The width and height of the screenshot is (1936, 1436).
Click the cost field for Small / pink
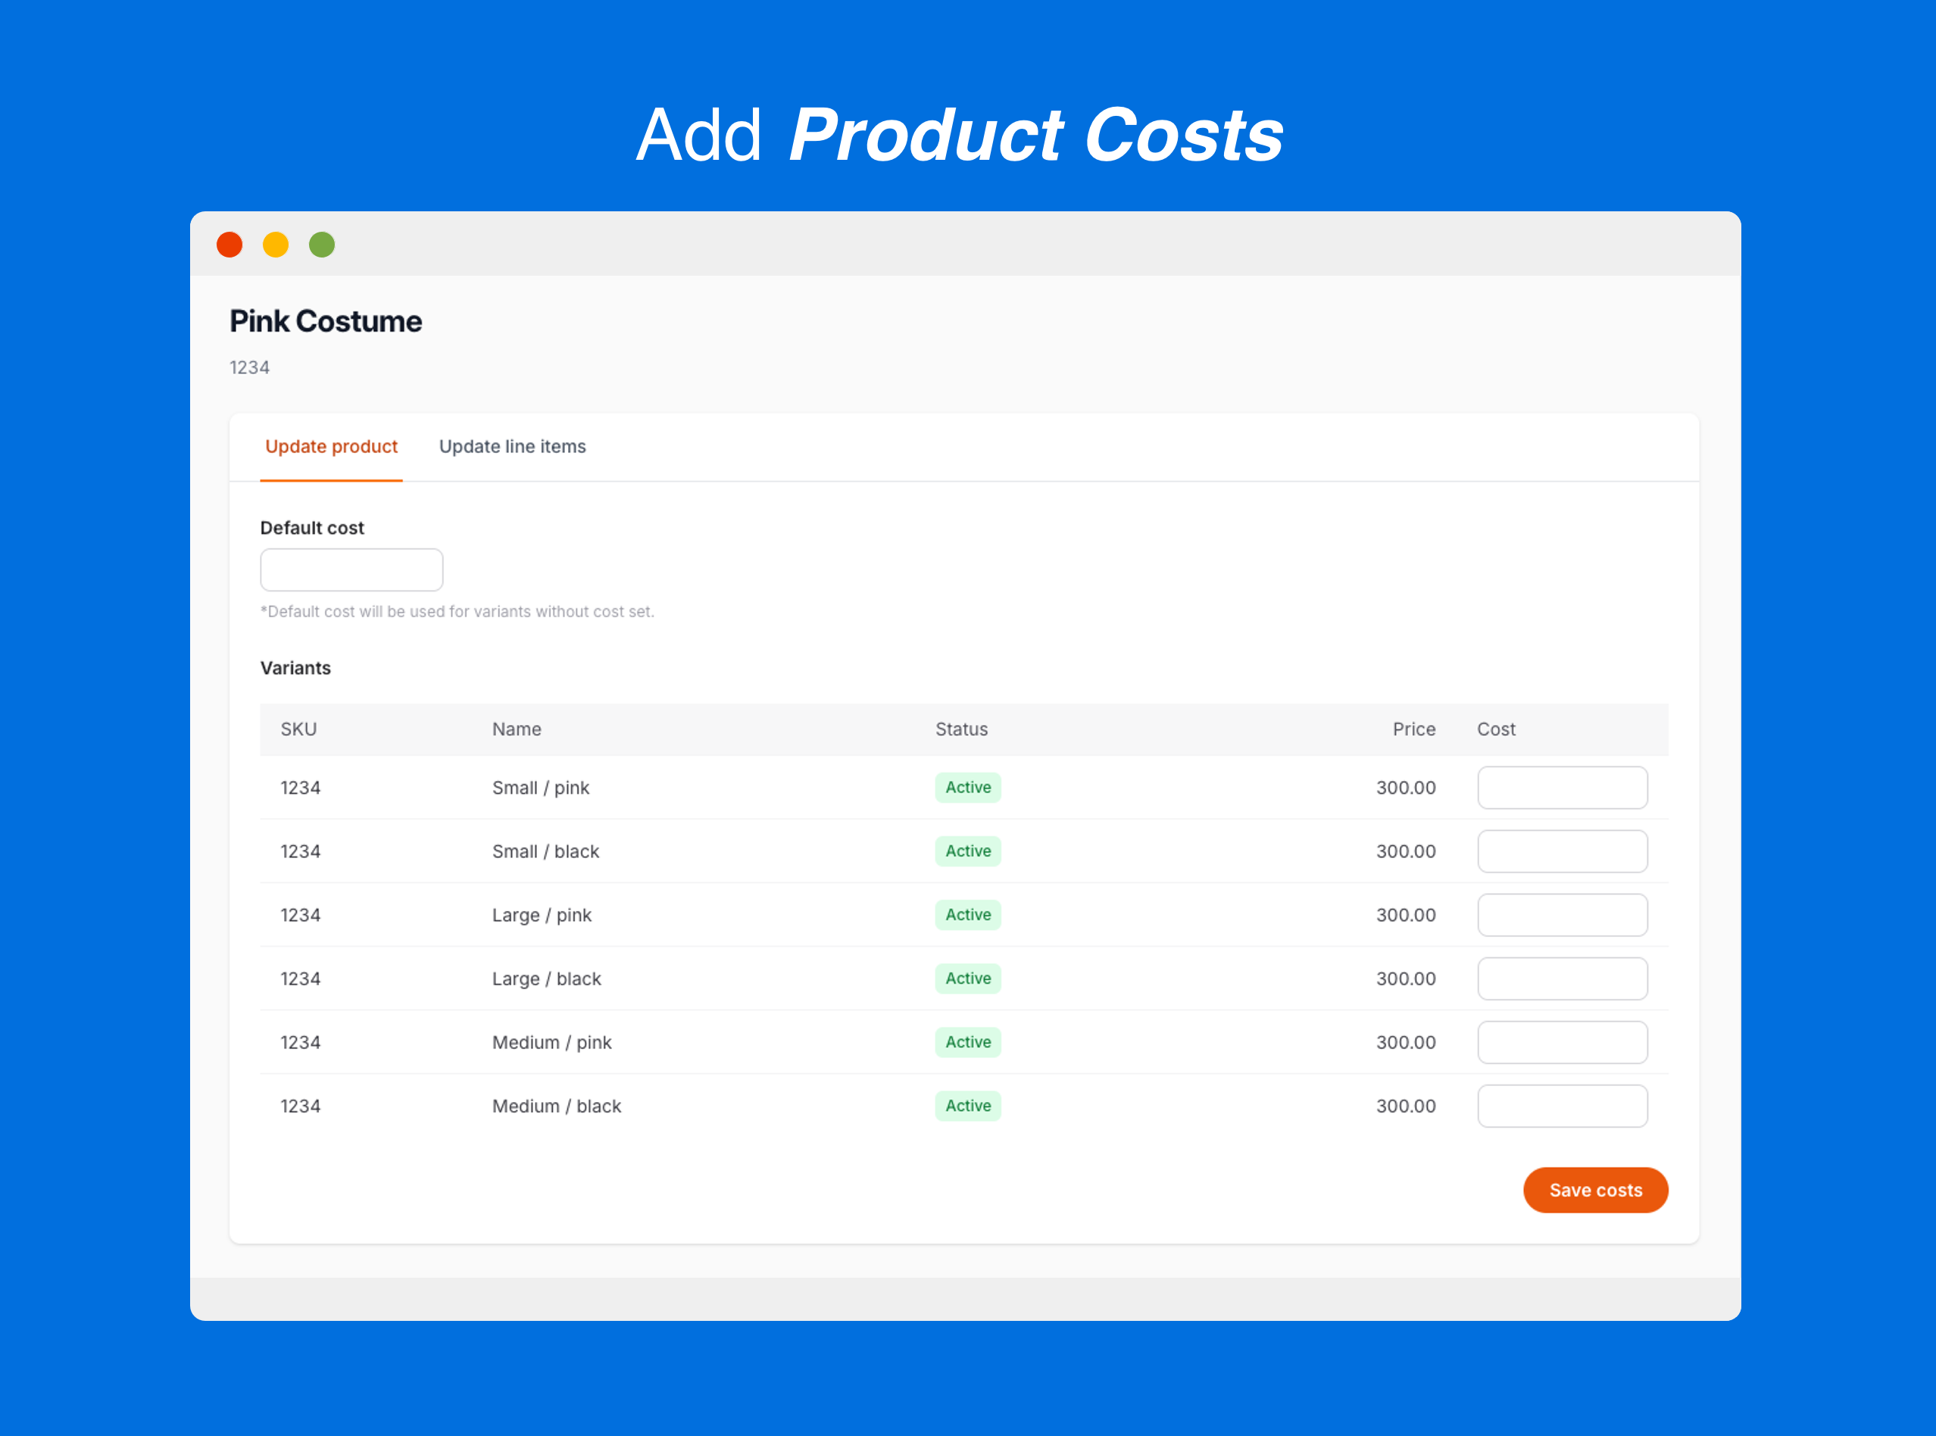point(1562,788)
